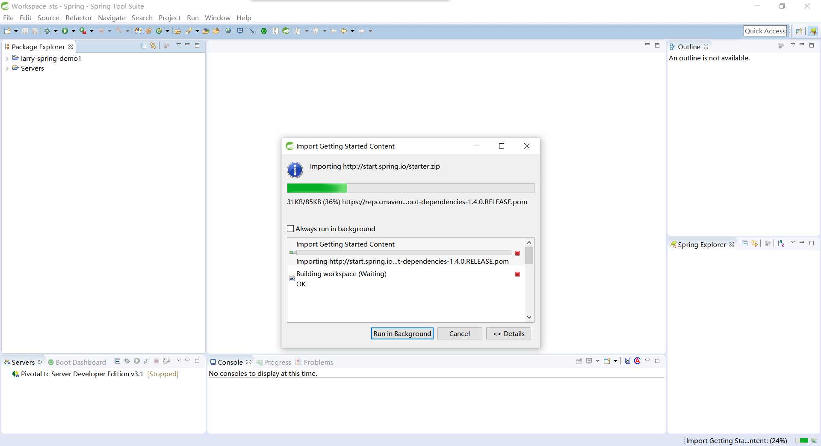Open the Window menu
This screenshot has width=821, height=446.
(x=217, y=18)
